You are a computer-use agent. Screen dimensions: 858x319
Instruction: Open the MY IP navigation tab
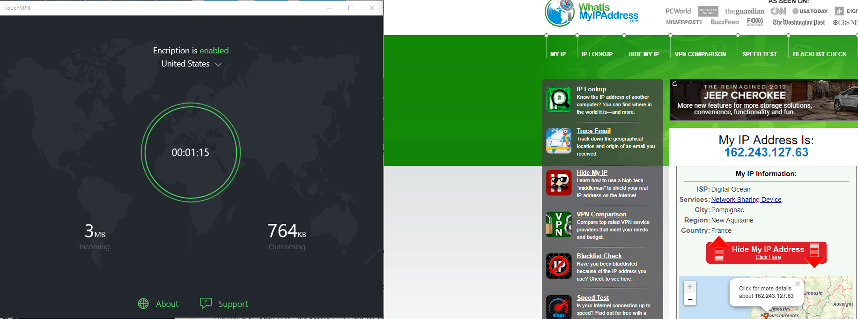[558, 54]
